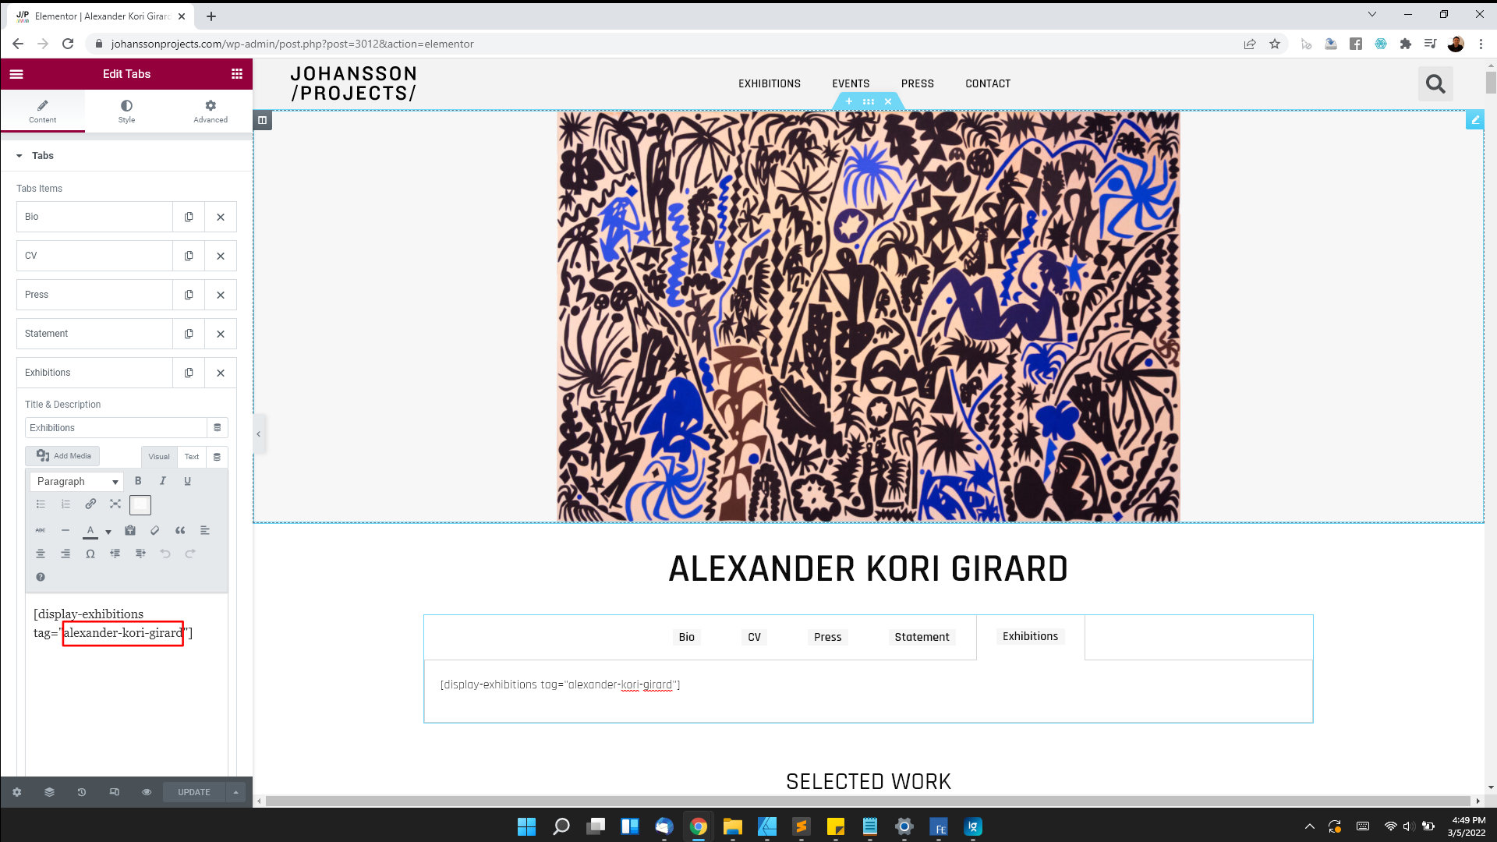
Task: Click the Exhibitions title input field
Action: [x=115, y=428]
